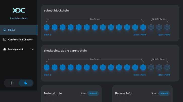This screenshot has width=183, height=102.
Task: Click the XDC logo in the sidebar
Action: tap(19, 10)
